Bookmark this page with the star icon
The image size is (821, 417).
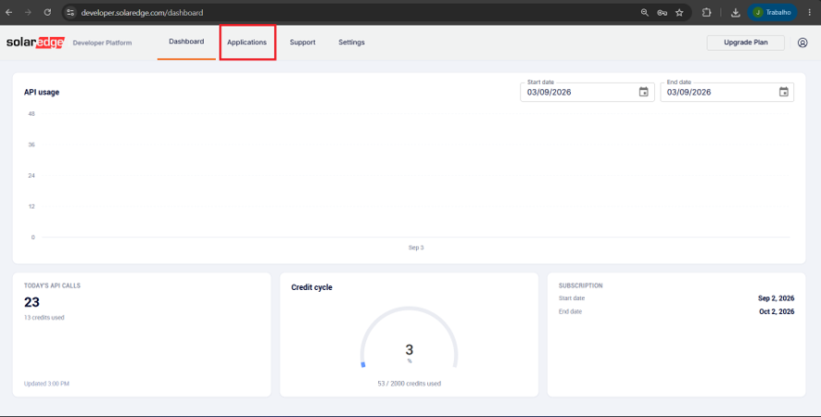679,13
